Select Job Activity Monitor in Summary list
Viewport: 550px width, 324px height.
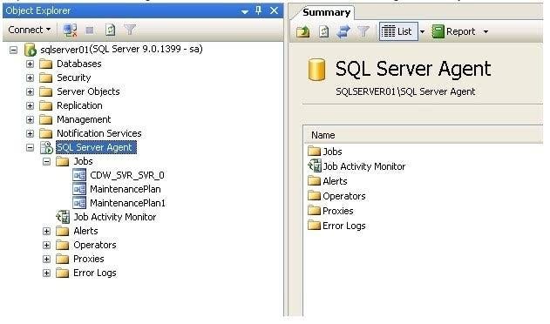(x=364, y=166)
